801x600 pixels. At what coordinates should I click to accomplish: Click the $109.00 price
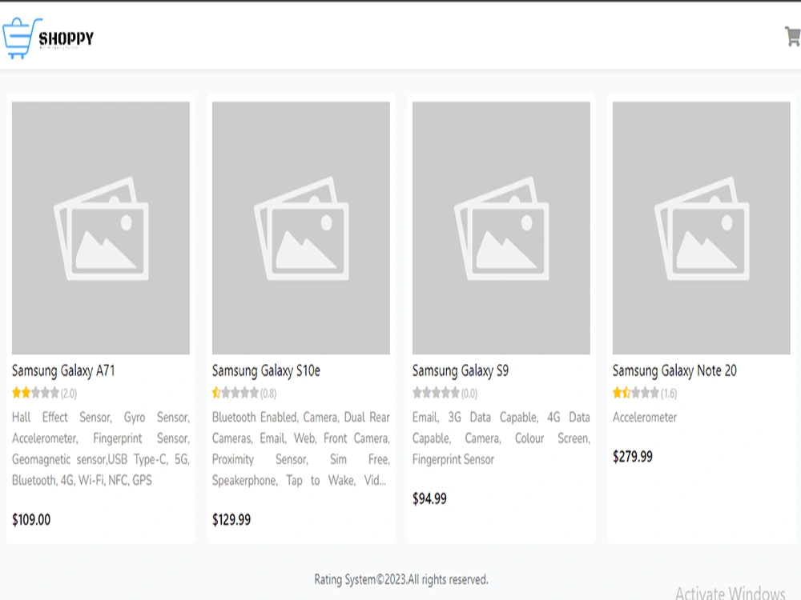click(31, 520)
